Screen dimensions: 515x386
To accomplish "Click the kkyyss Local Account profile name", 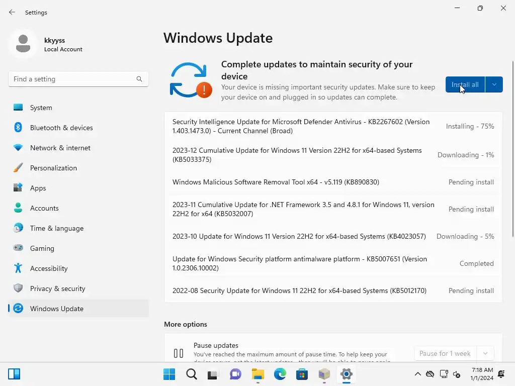I will point(63,44).
